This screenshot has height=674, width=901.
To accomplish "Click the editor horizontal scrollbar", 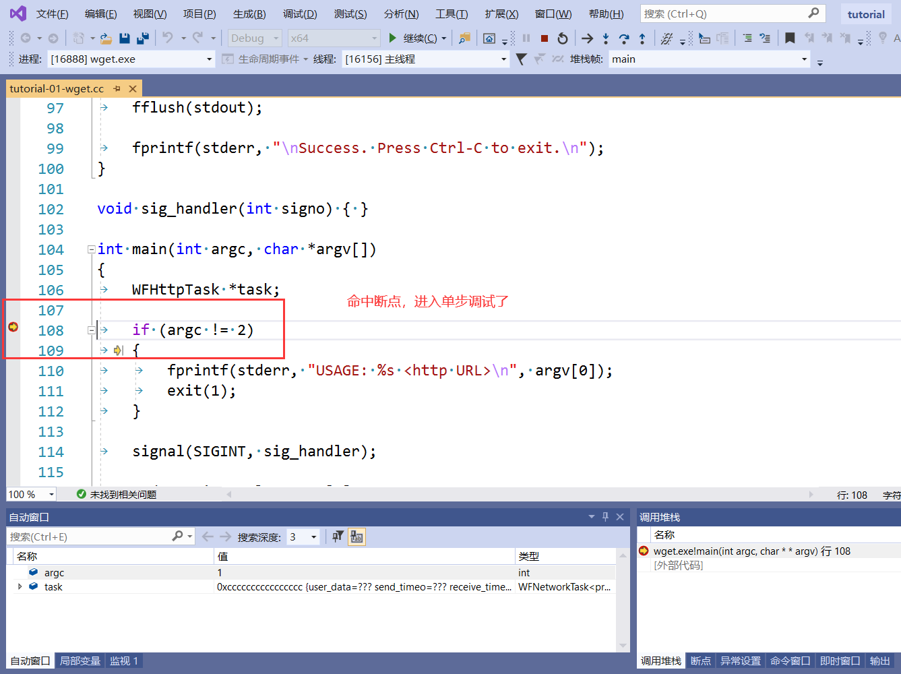I will (520, 494).
